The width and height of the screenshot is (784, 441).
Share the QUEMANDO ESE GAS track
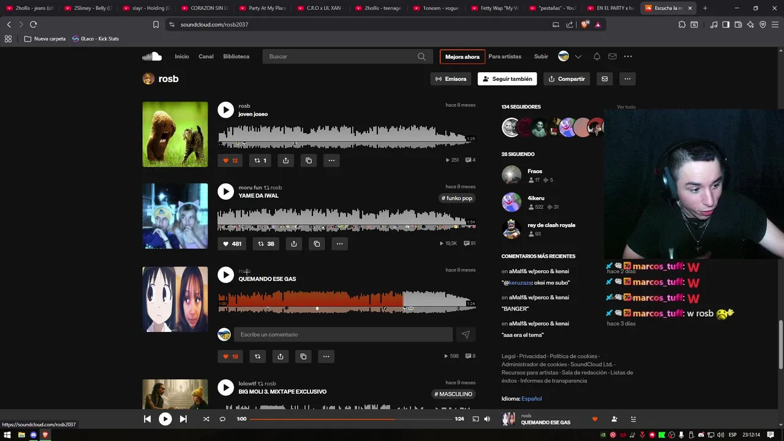pos(280,356)
